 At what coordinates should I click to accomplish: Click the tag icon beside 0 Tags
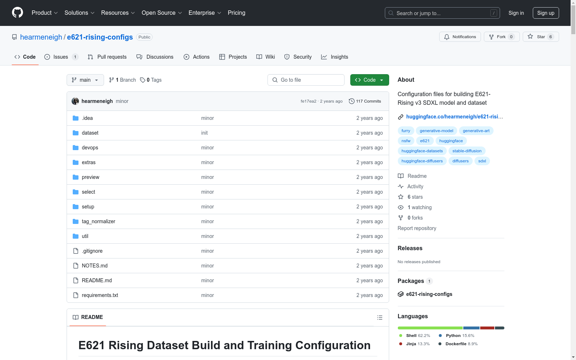click(143, 80)
